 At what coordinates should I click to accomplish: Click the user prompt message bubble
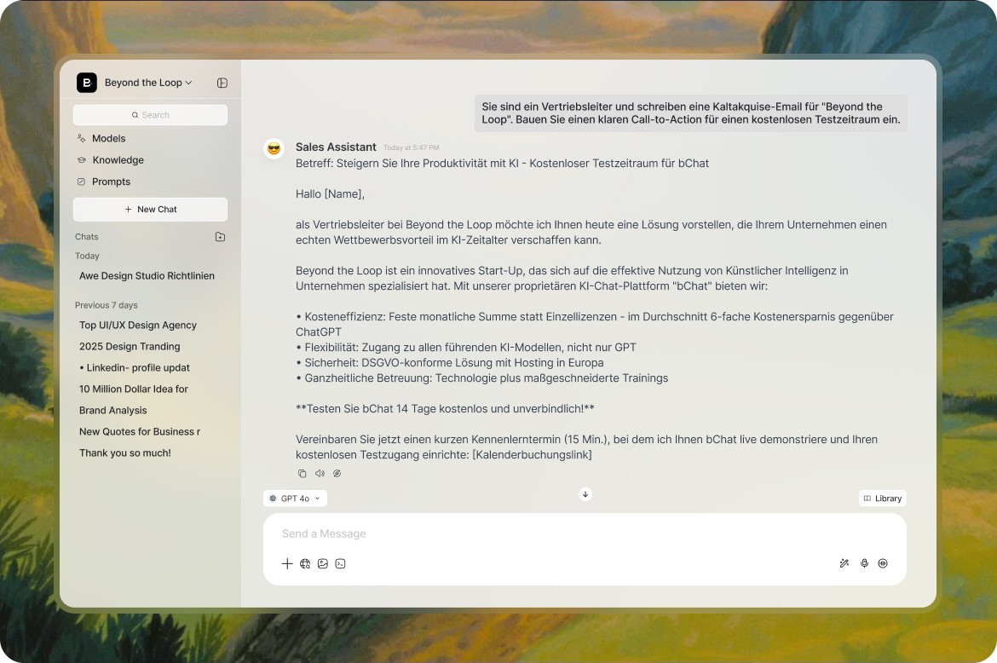(x=690, y=113)
